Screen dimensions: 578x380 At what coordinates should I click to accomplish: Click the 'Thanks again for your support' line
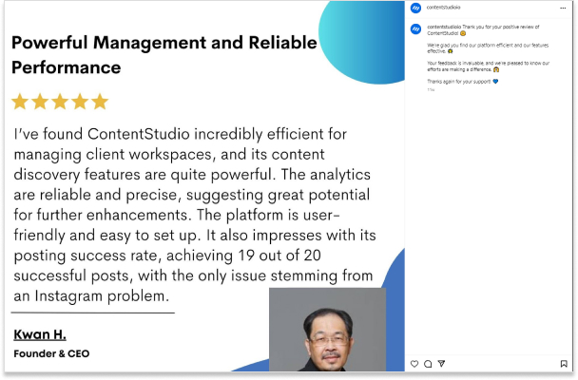(463, 82)
